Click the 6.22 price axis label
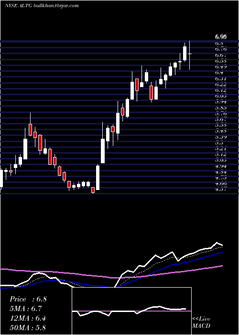Viewport: 239px width, 335px height. tap(221, 84)
